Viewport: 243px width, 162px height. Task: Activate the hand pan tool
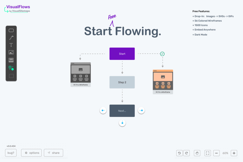pyautogui.click(x=197, y=153)
